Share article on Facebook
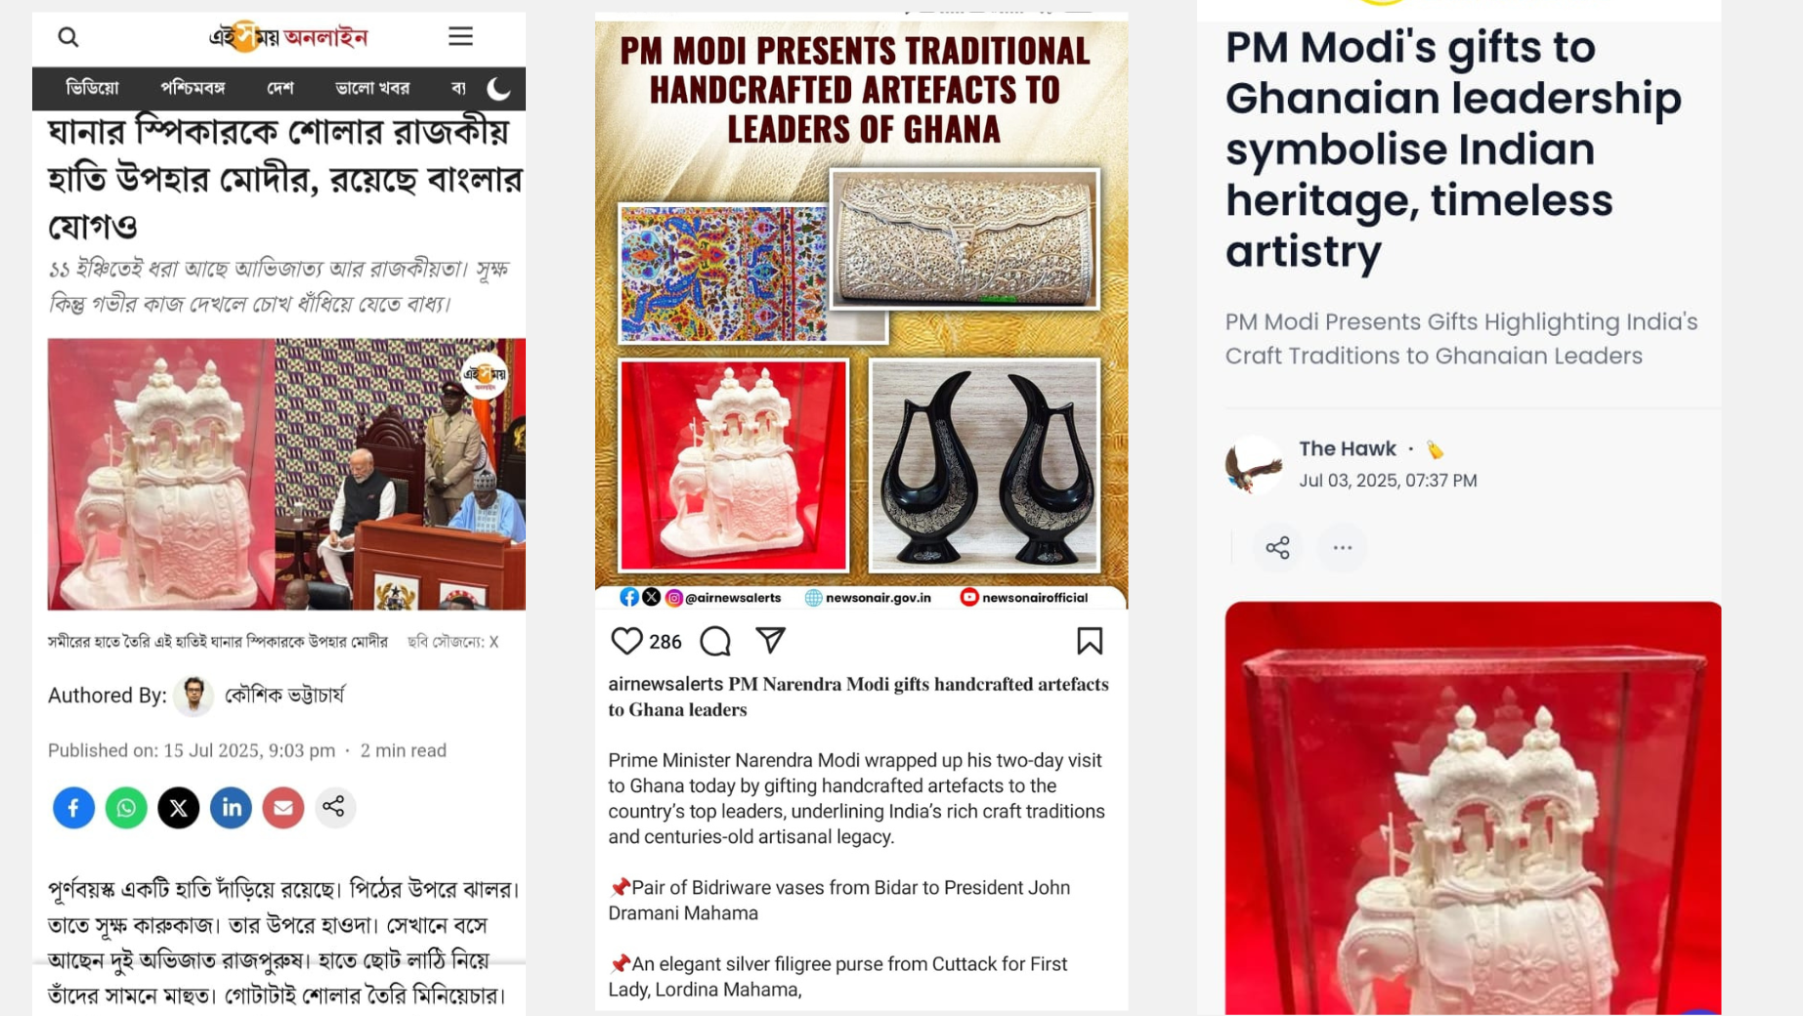The image size is (1803, 1016). click(x=73, y=808)
